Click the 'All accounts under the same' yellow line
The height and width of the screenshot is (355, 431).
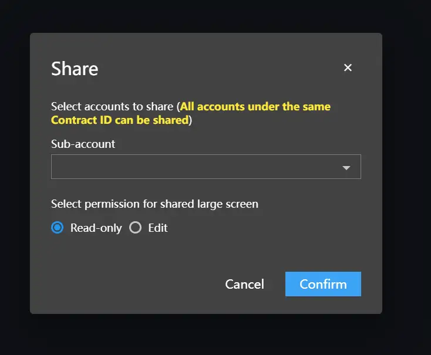[x=255, y=107]
